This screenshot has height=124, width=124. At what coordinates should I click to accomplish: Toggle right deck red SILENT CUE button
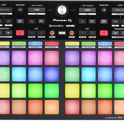pyautogui.click(x=104, y=33)
